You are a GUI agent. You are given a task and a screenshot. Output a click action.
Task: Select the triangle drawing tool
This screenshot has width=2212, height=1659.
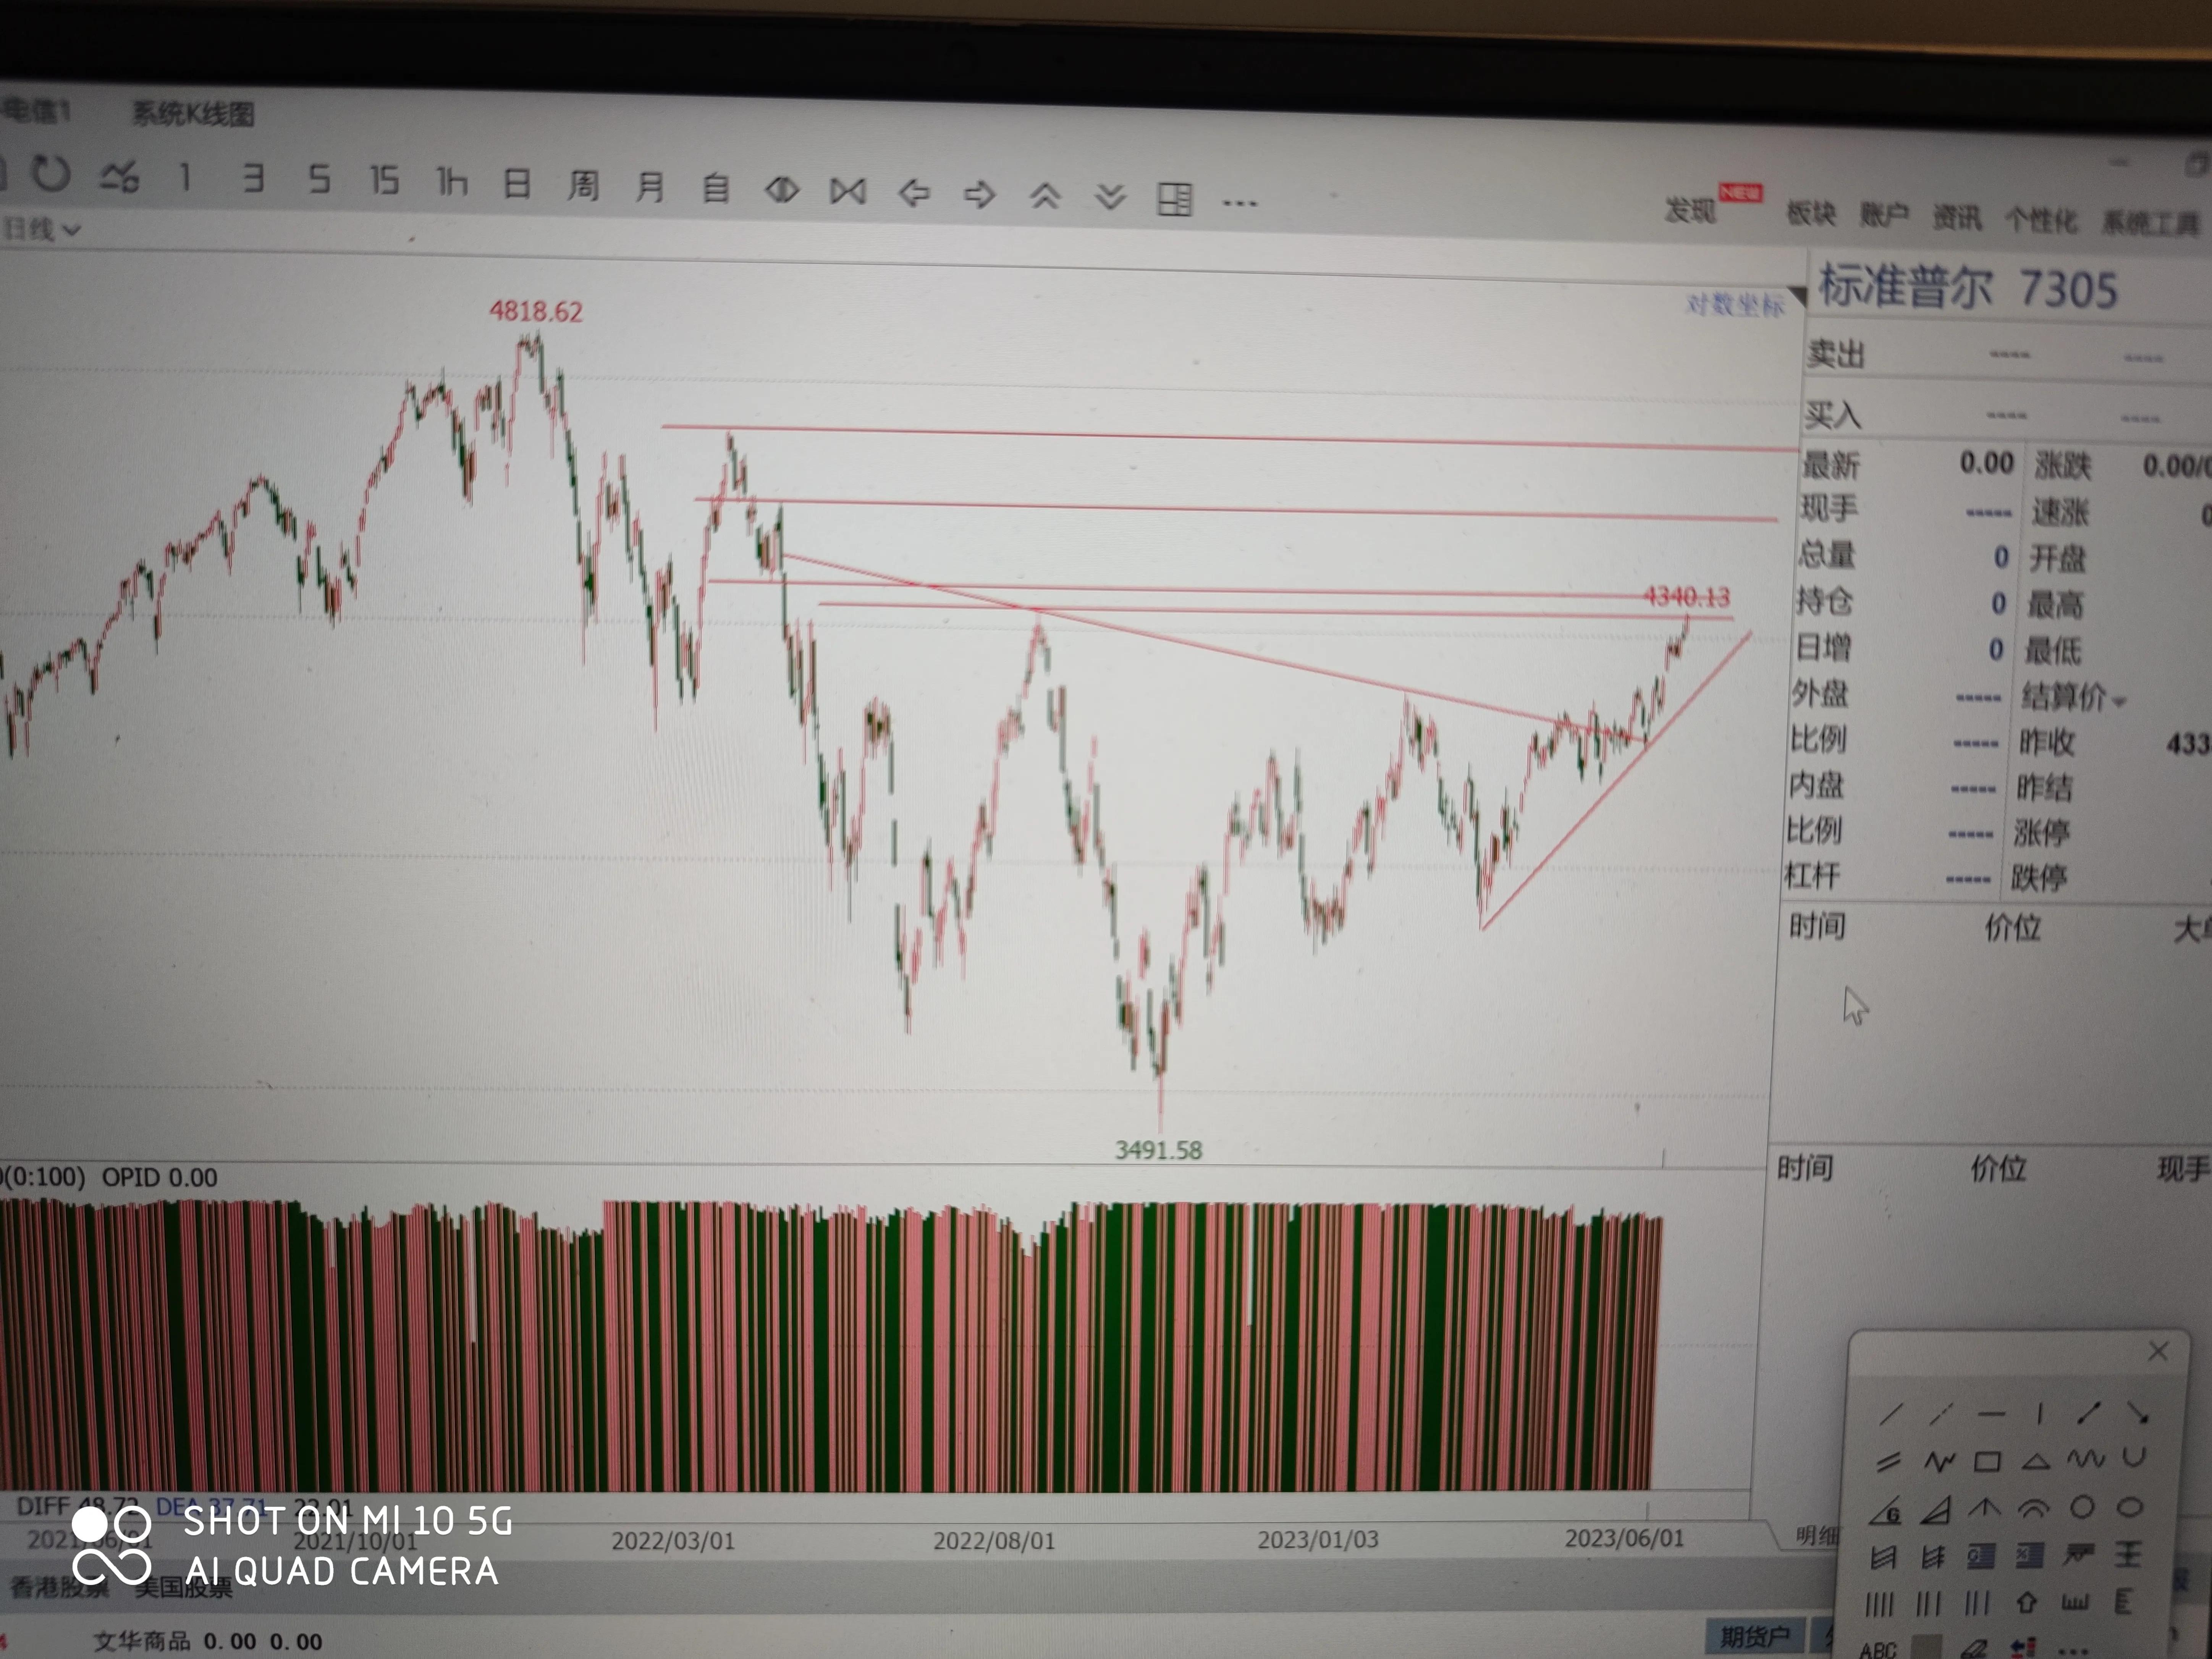pos(2036,1461)
